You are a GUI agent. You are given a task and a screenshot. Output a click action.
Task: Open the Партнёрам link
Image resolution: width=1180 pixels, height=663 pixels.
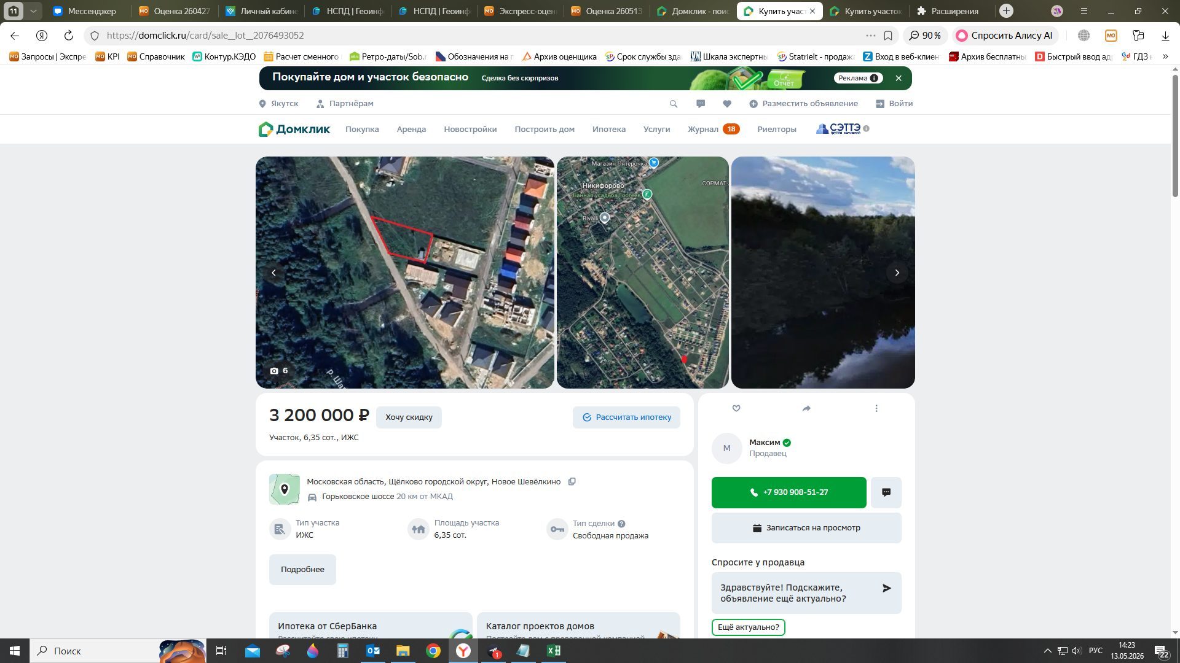[345, 104]
